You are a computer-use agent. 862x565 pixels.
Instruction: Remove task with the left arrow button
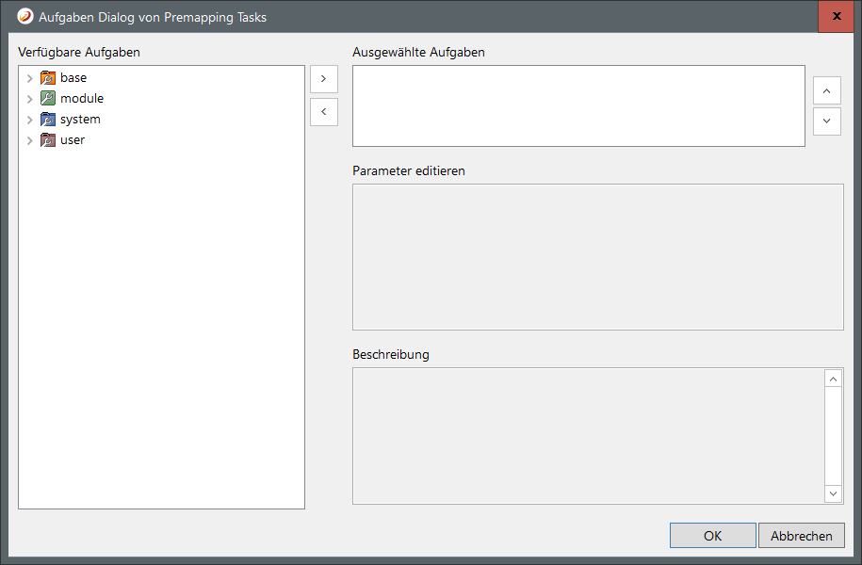tap(323, 112)
